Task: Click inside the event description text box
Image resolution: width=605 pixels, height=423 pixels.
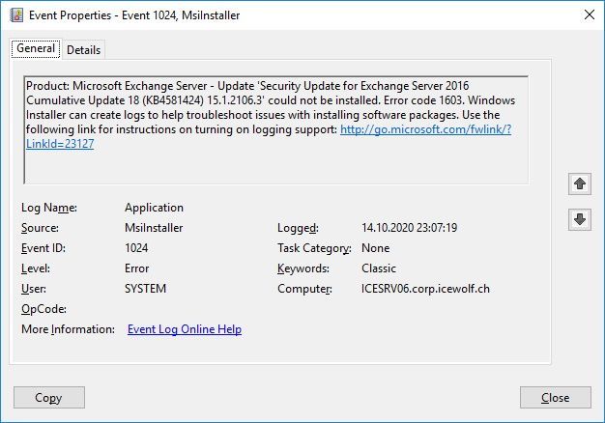Action: pos(275,130)
